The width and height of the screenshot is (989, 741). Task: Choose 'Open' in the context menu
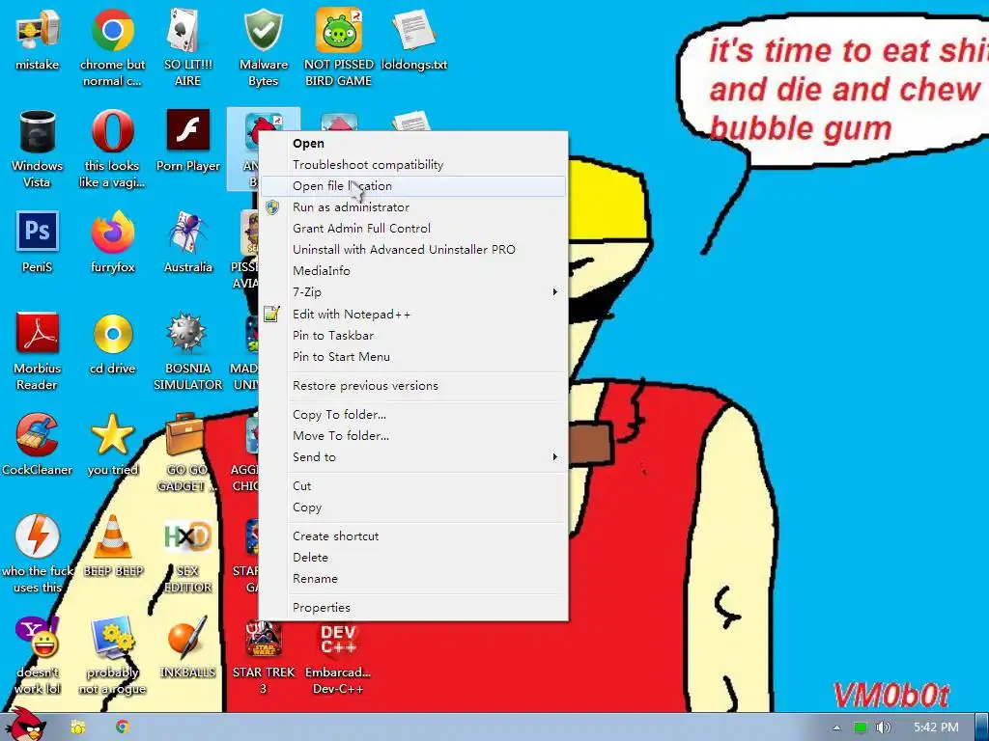[x=413, y=143]
